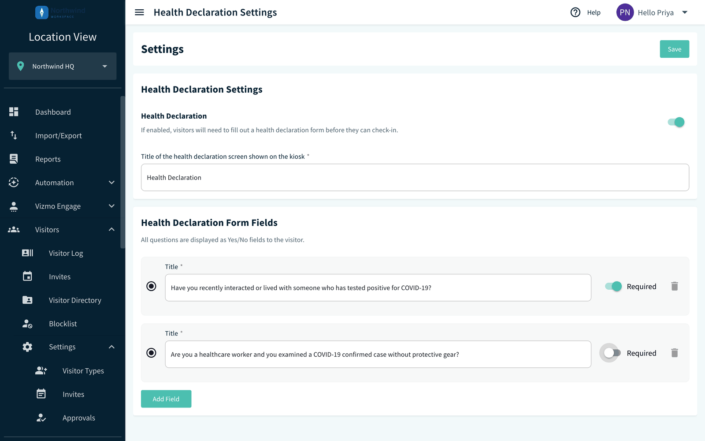Open Visitor Log page
Viewport: 705px width, 441px height.
click(66, 253)
